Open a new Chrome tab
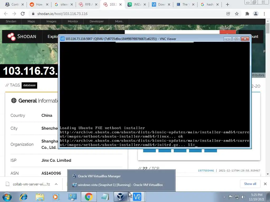This screenshot has width=270, height=202. (228, 4)
